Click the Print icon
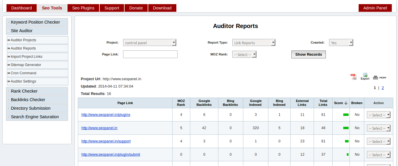The image size is (398, 166). point(380,78)
